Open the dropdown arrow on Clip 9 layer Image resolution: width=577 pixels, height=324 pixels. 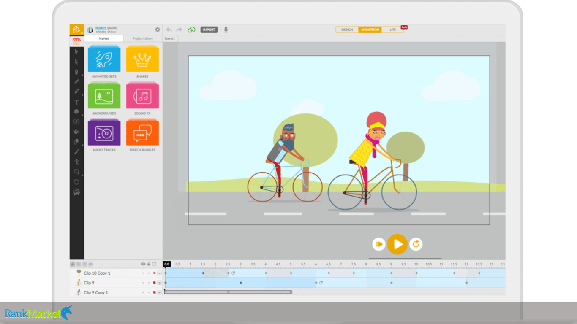pos(159,283)
